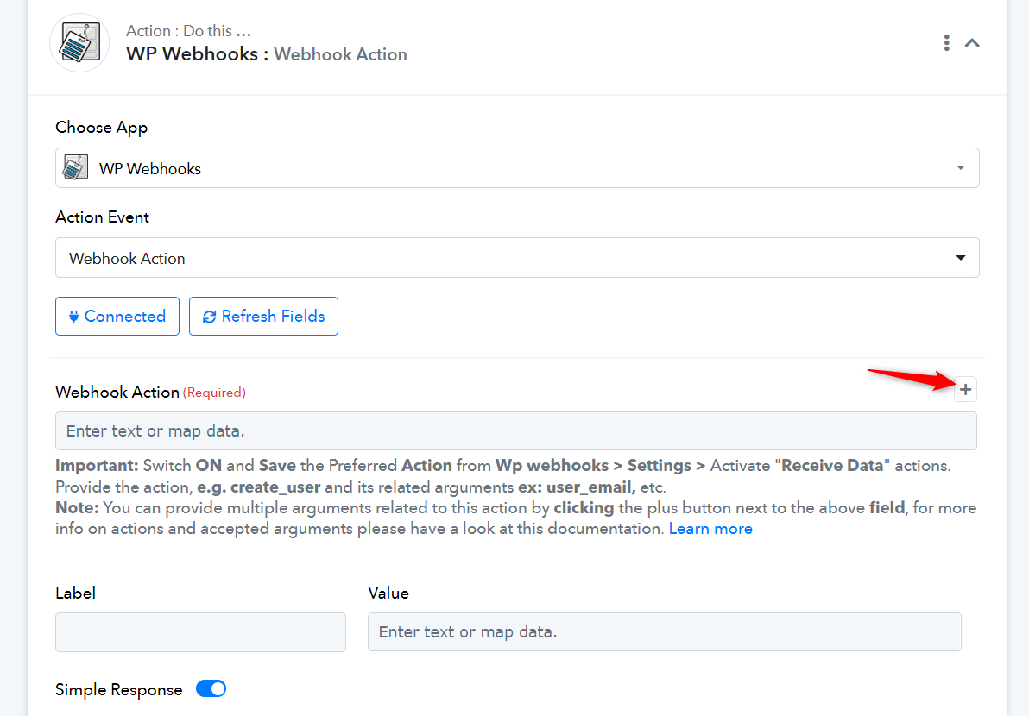
Task: Open the Choose App dropdown
Action: 517,168
